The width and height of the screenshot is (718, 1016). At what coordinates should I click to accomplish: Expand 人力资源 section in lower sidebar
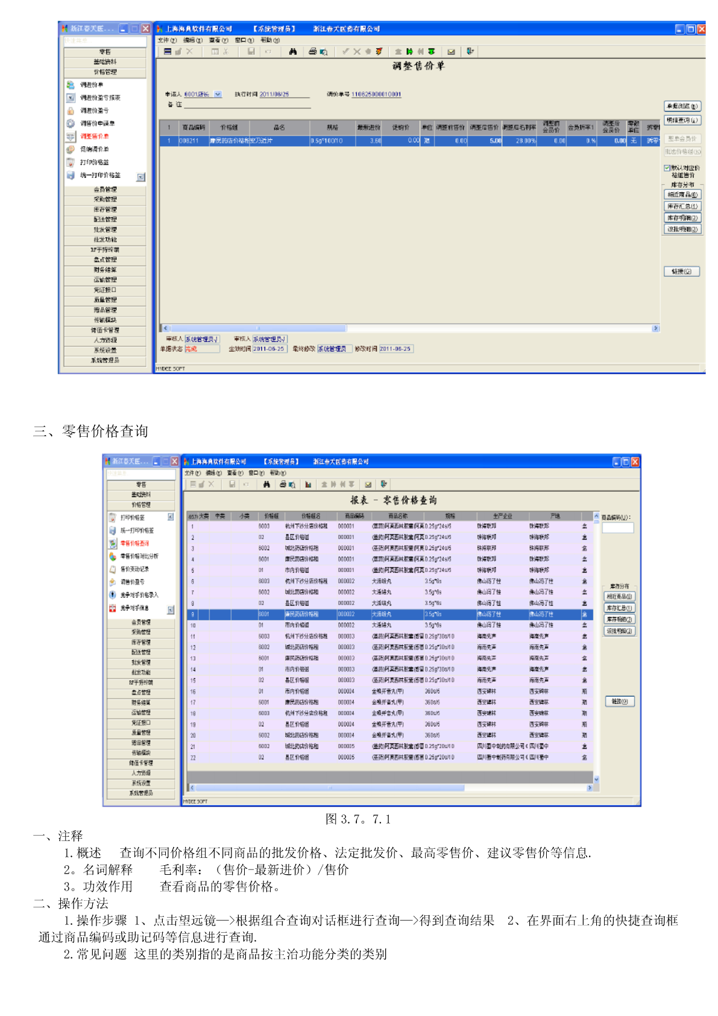141,773
